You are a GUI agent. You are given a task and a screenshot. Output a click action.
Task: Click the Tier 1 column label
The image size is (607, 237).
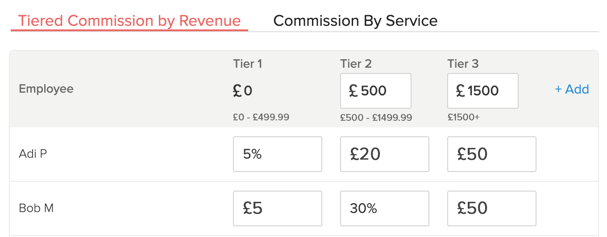[247, 64]
